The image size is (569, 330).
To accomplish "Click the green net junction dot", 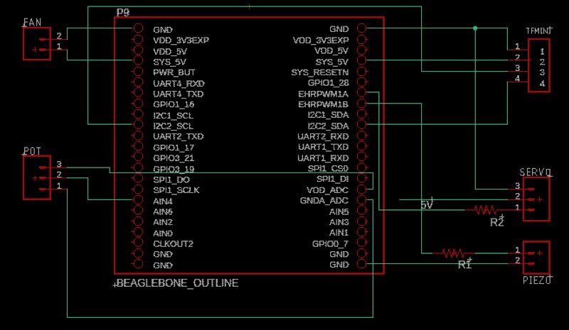I will [475, 28].
